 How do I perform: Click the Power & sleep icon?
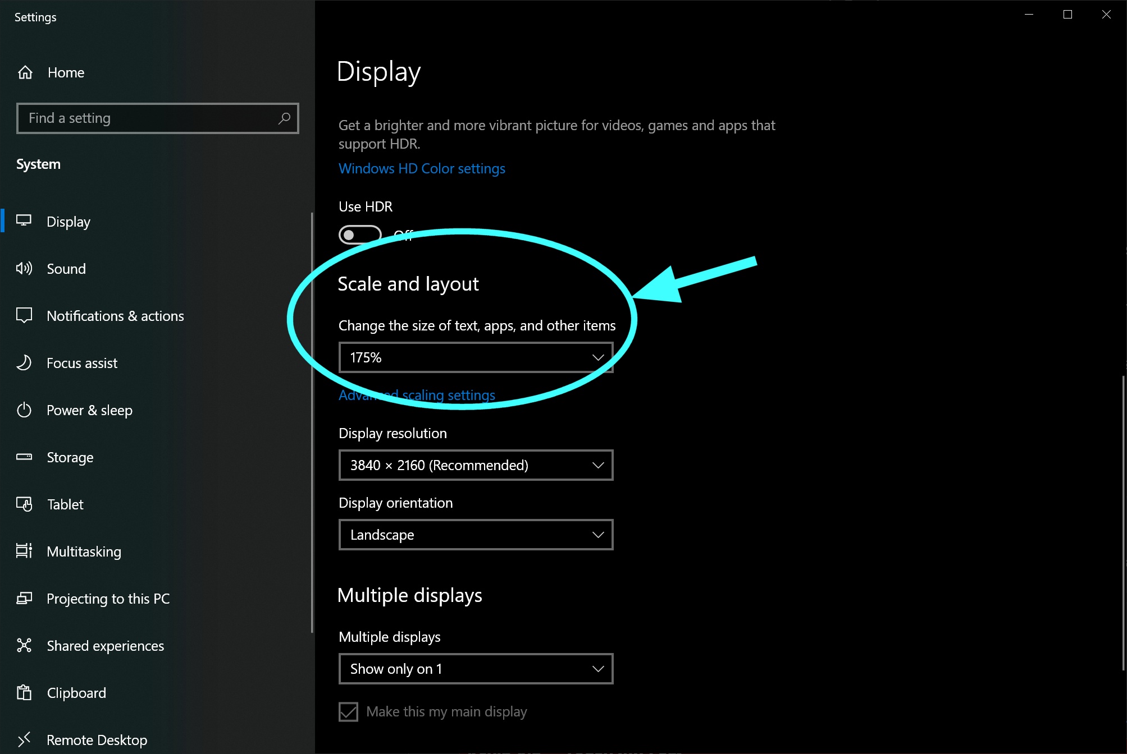tap(24, 410)
